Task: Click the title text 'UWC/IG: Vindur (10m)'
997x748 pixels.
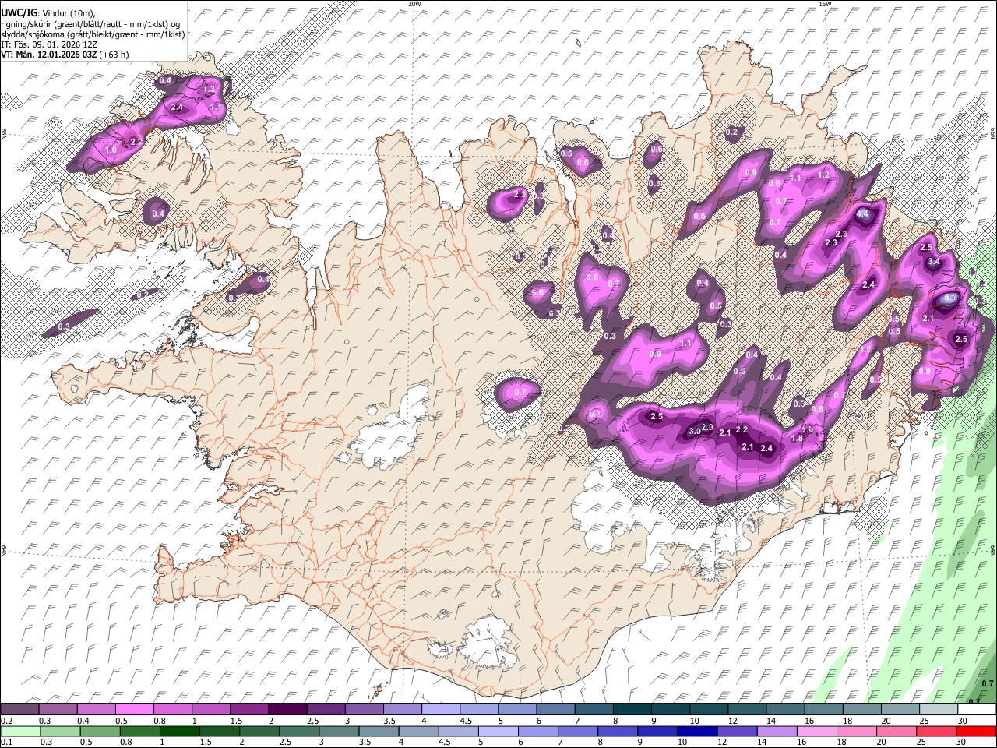Action: click(48, 13)
